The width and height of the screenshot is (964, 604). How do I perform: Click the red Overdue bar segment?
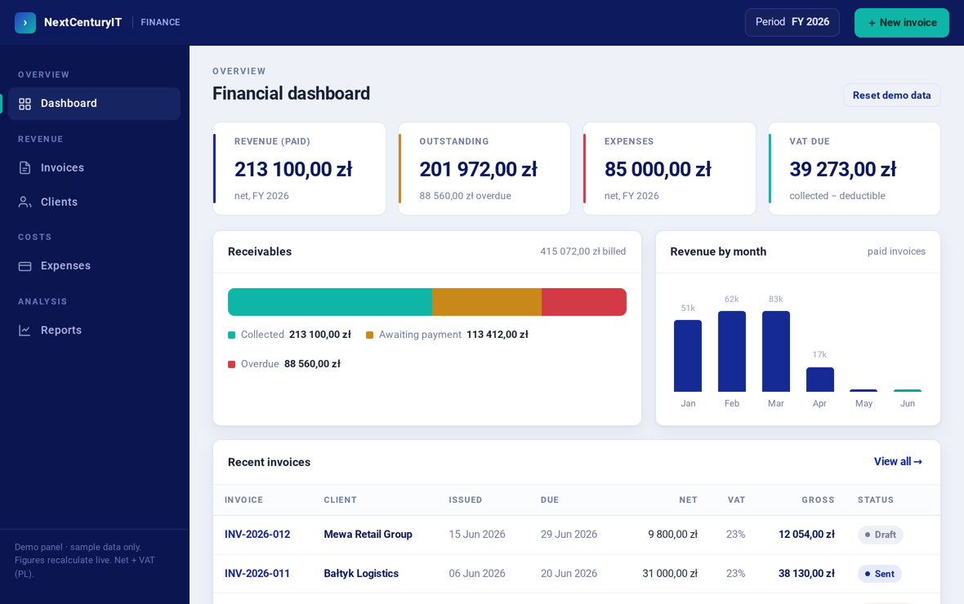click(x=584, y=302)
